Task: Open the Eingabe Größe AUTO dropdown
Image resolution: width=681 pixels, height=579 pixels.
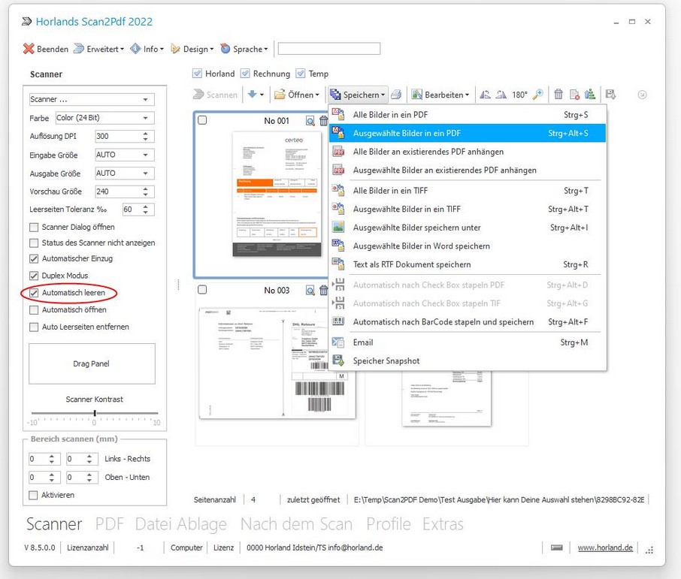Action: 125,155
